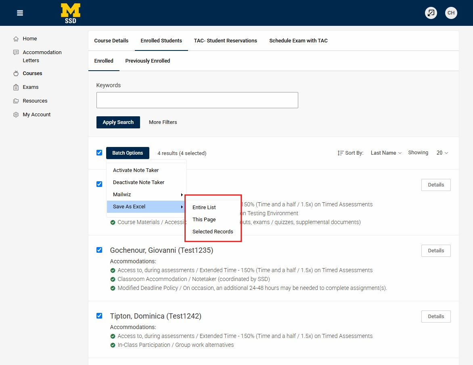Export This Page to Excel
Screen dimensions: 473x365
[204, 220]
